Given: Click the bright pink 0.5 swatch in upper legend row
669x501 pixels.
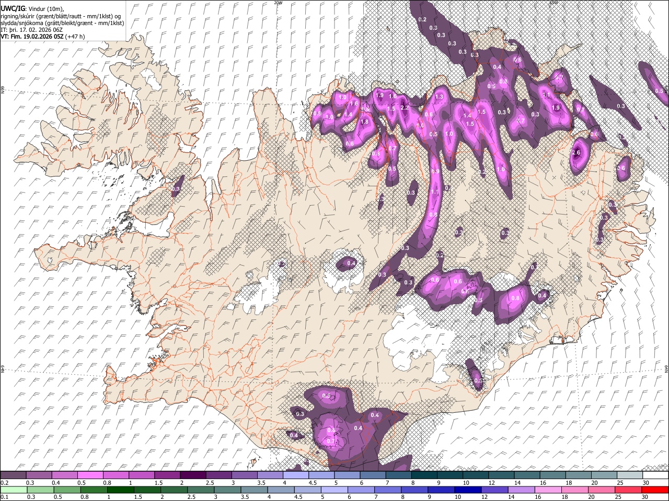Looking at the screenshot, I should click(90, 475).
